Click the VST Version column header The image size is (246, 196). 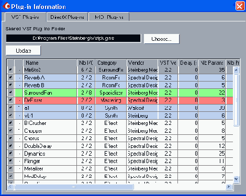[x=168, y=63]
